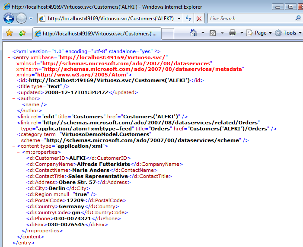The height and width of the screenshot is (247, 303).
Task: Click the Add to Favorites icon
Action: pos(22,33)
